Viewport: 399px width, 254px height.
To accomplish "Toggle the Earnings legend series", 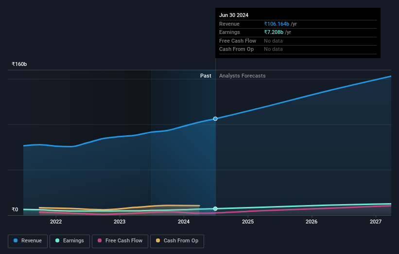I will click(x=69, y=241).
